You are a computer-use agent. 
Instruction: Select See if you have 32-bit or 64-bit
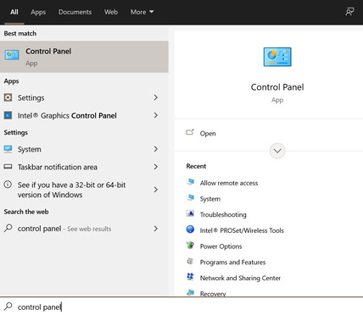[84, 190]
